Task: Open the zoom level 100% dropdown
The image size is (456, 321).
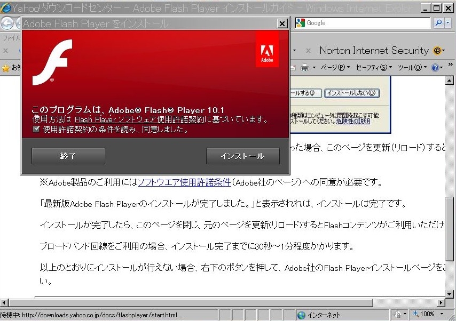Action: (x=442, y=314)
